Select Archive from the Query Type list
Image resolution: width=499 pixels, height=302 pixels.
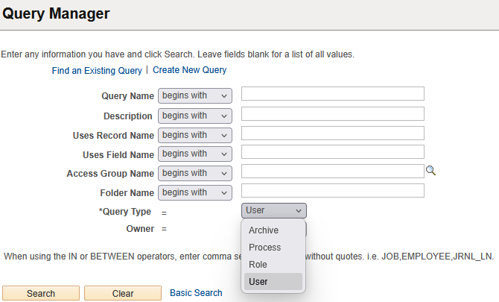(264, 230)
